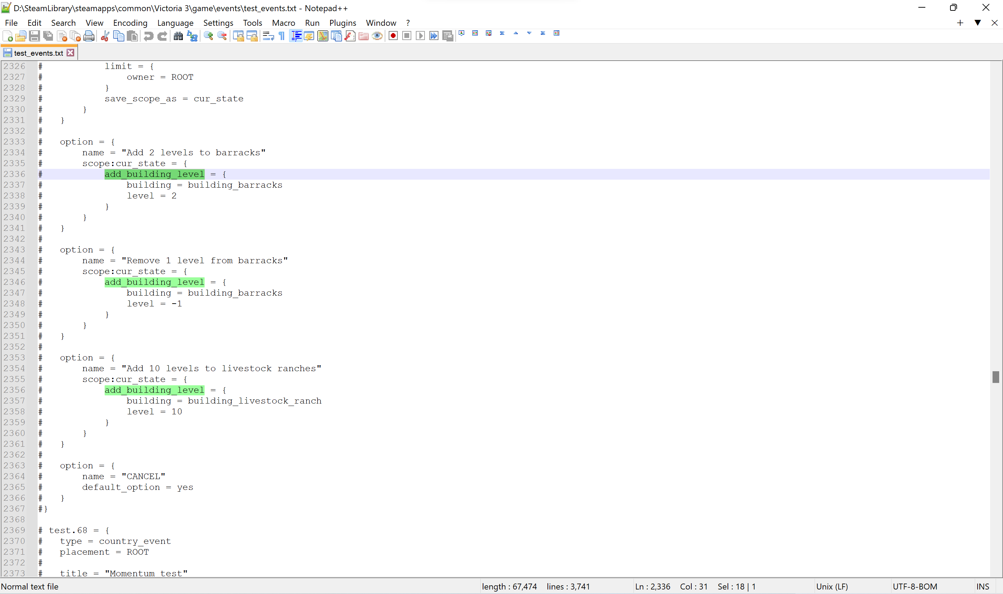Click the Paste toolbar icon
This screenshot has height=594, width=1003.
(x=132, y=36)
